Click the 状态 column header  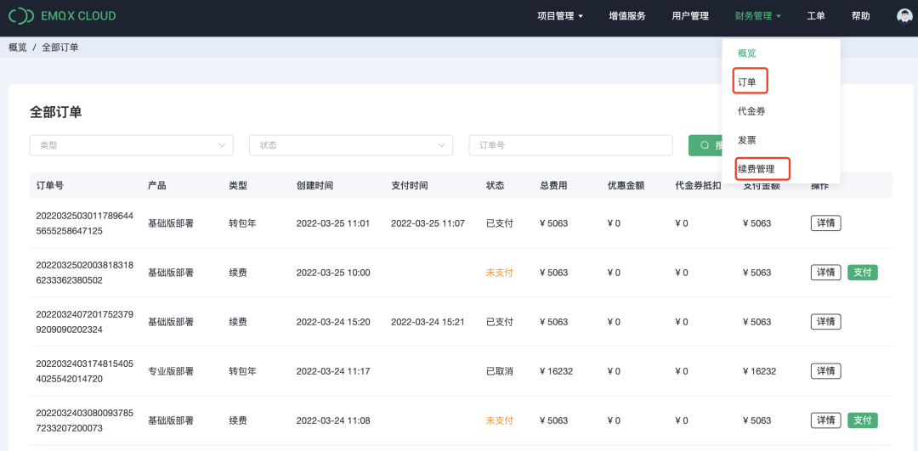pyautogui.click(x=496, y=185)
